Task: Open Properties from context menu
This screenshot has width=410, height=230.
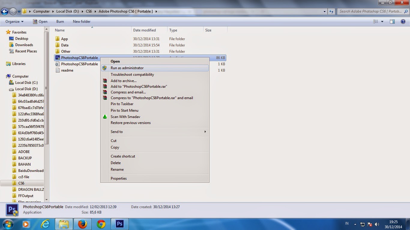Action: (155, 178)
